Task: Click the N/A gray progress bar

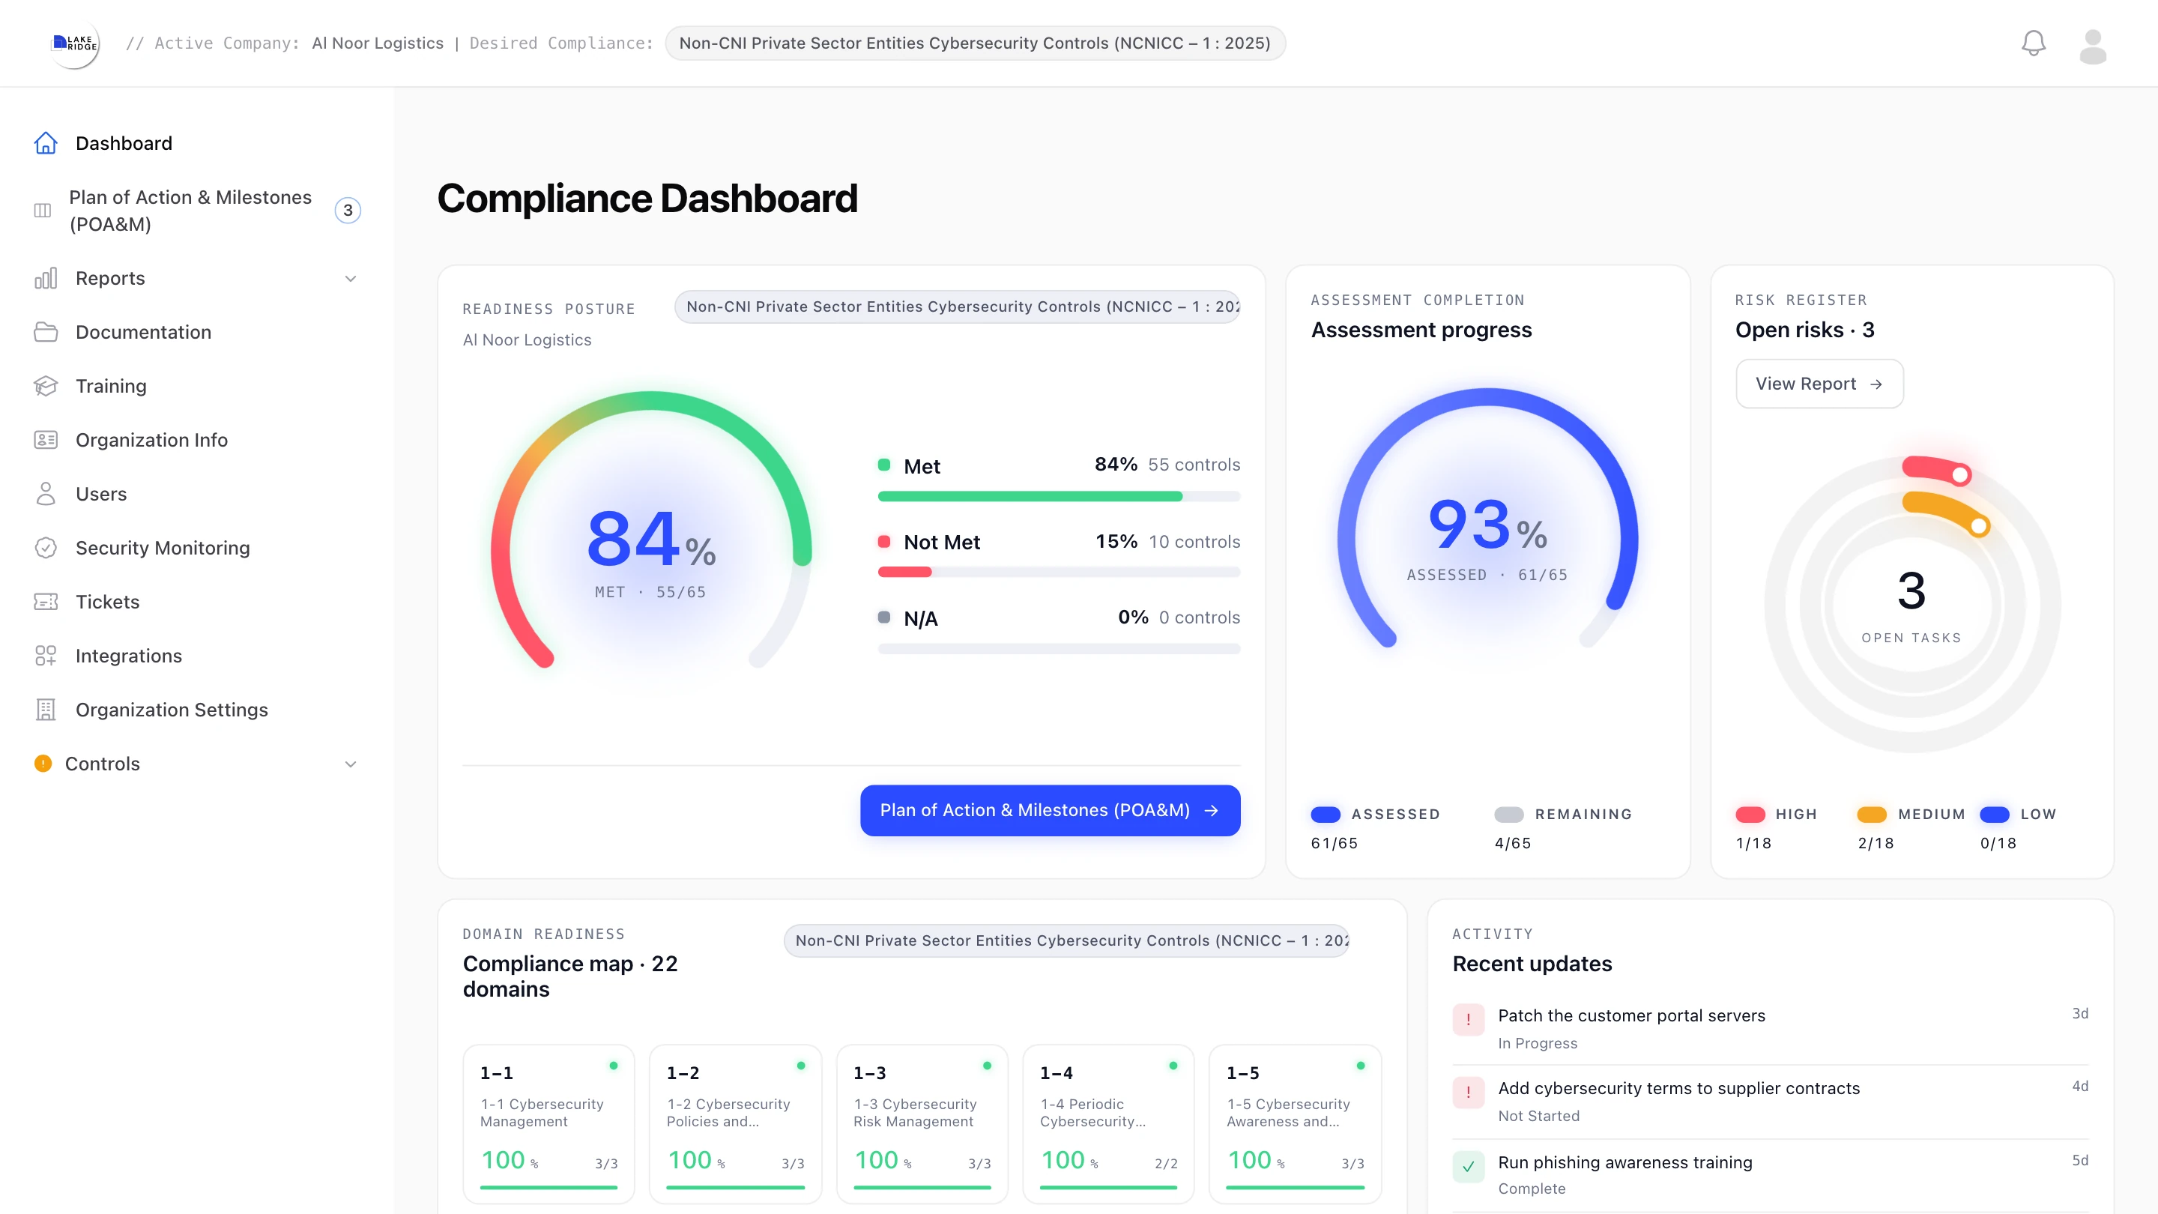Action: coord(1059,649)
